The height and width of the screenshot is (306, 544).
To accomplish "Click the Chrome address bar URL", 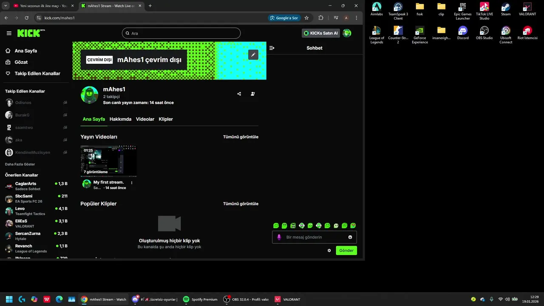I will [59, 18].
